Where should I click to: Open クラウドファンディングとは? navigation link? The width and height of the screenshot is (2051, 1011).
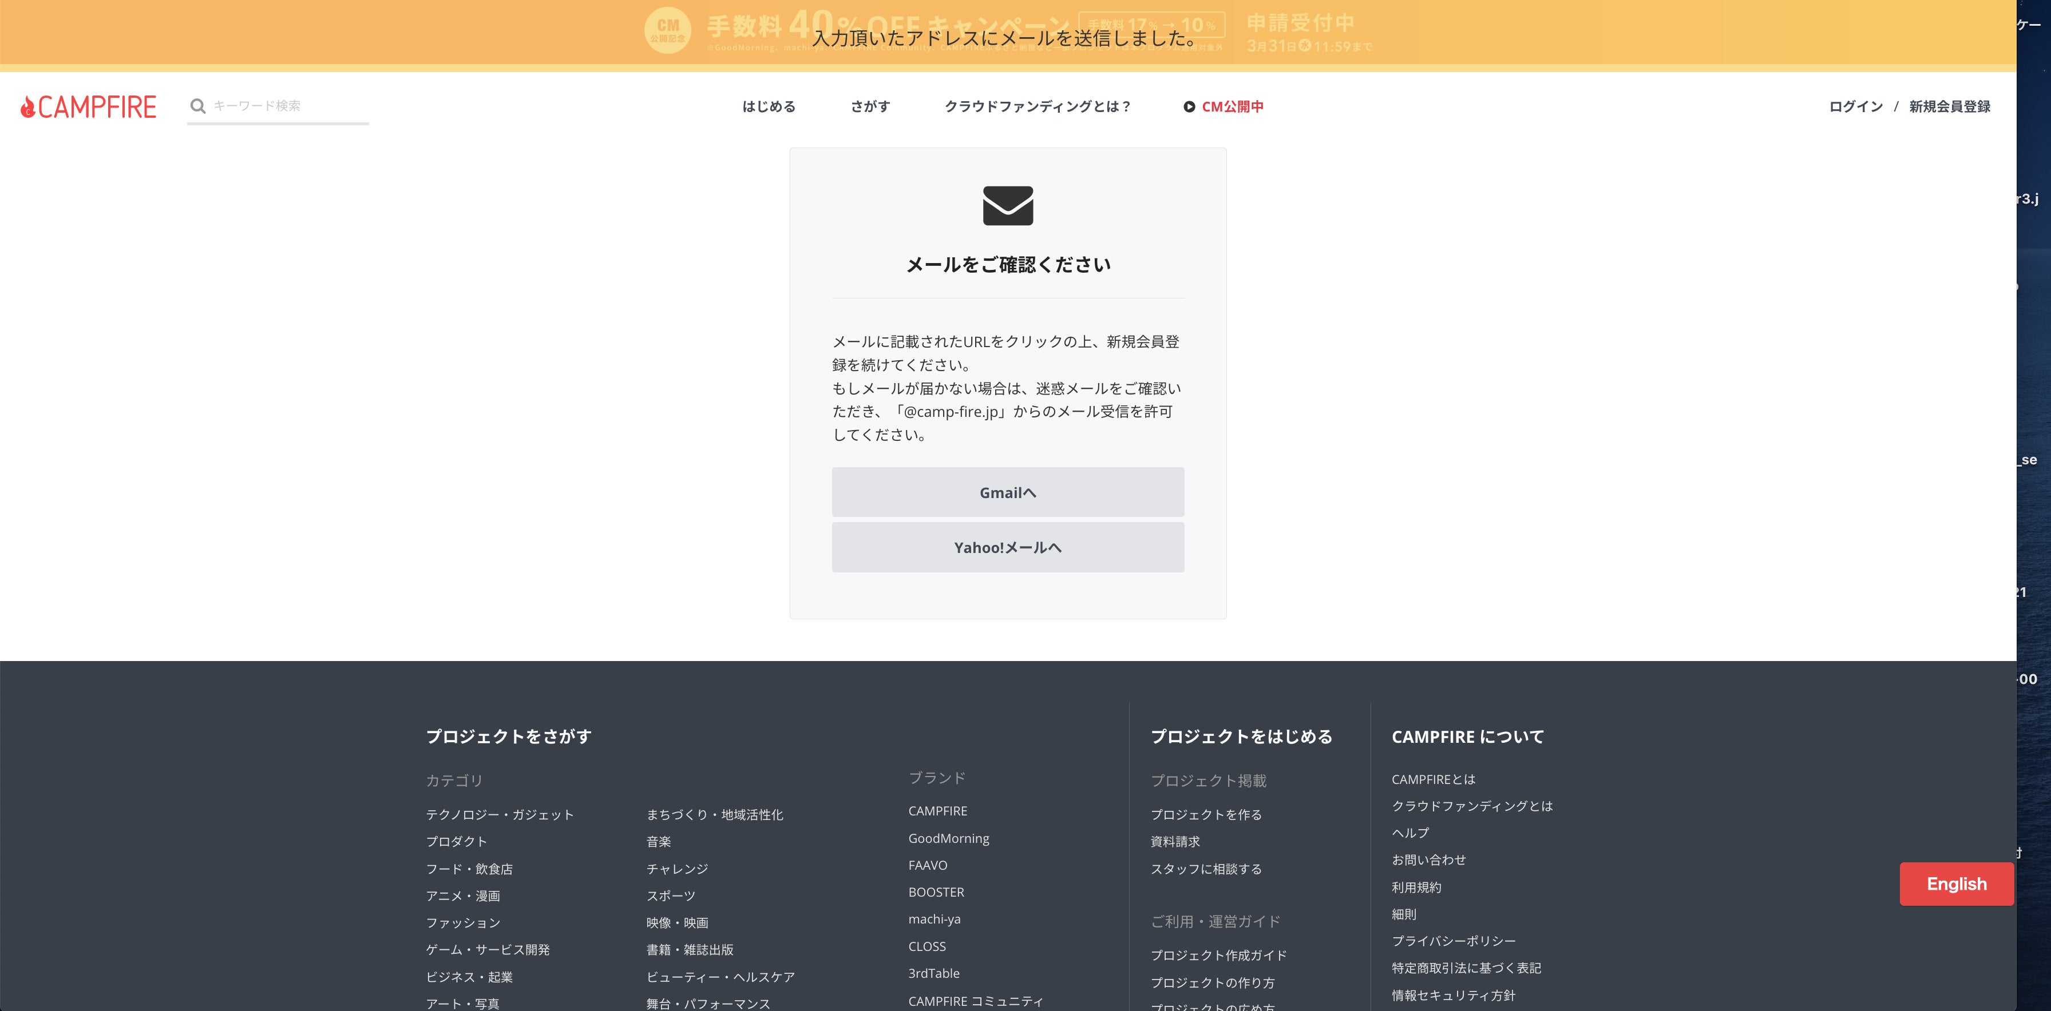tap(1038, 106)
